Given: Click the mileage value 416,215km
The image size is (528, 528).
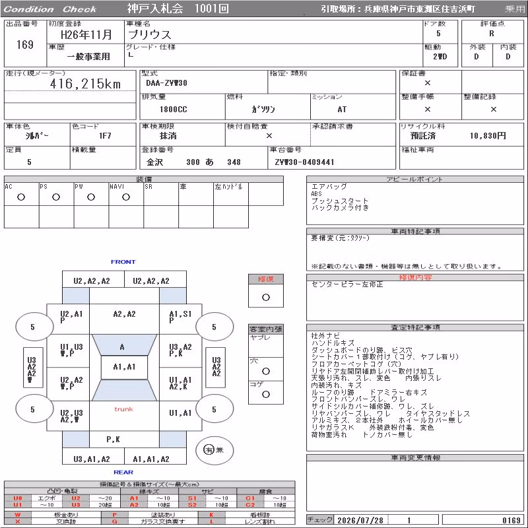Looking at the screenshot, I should click(85, 84).
